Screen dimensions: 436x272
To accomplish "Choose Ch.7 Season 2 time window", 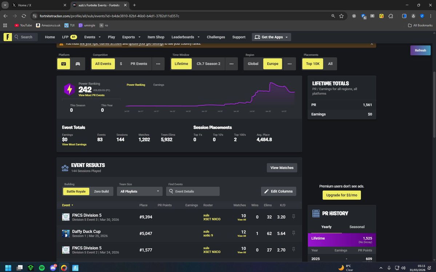I will point(209,64).
